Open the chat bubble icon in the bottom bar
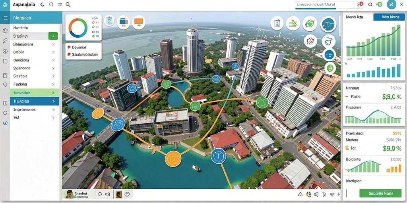This screenshot has width=407, height=203. pos(100,194)
